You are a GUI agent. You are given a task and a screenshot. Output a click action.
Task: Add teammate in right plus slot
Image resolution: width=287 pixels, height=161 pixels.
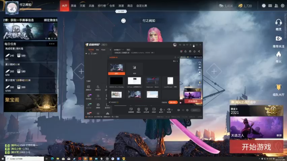[x=214, y=71]
